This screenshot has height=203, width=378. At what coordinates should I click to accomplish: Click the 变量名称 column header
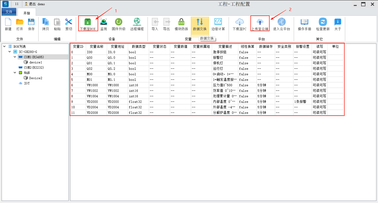pyautogui.click(x=96, y=46)
